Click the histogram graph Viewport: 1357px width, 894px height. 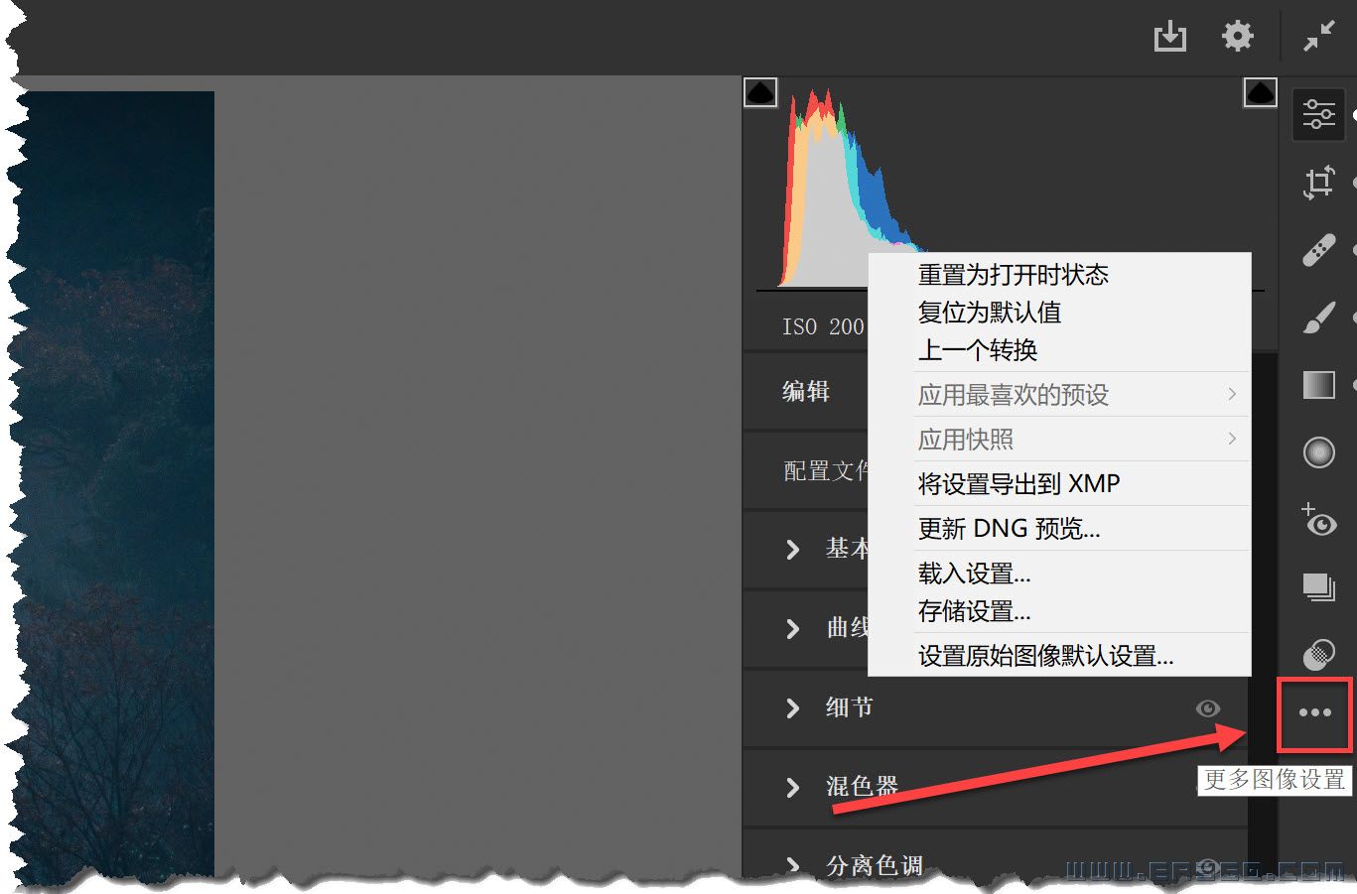tap(824, 198)
